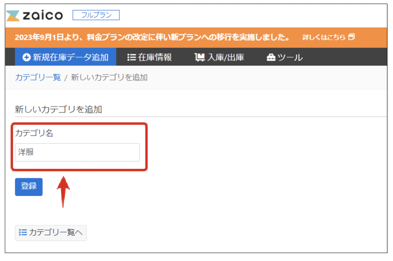Click the カテゴリ一覧へ button
The width and height of the screenshot is (393, 261).
(51, 233)
